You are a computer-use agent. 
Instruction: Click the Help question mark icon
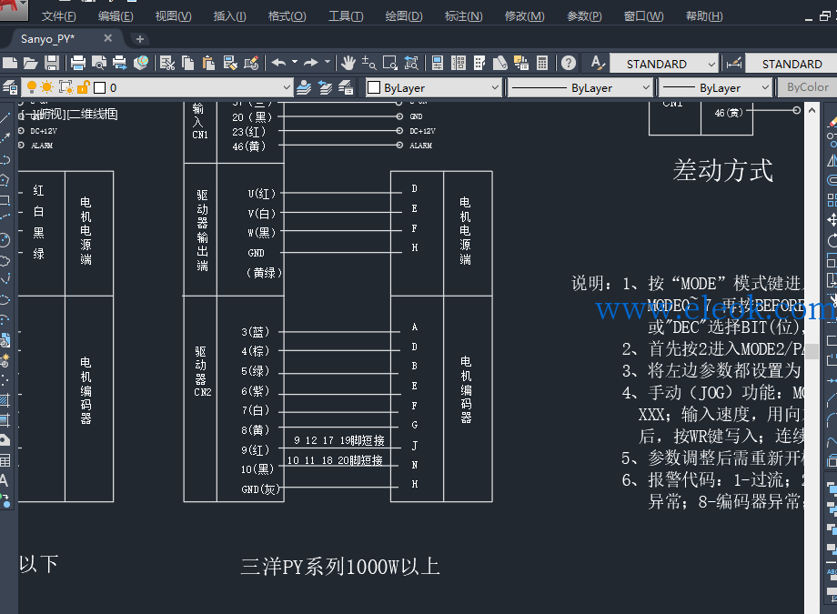click(569, 63)
